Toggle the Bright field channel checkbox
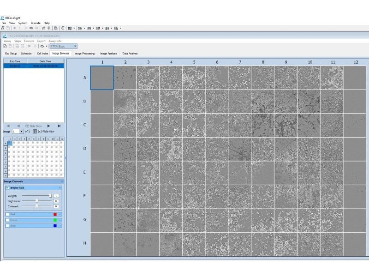The height and width of the screenshot is (277, 369). (x=7, y=188)
